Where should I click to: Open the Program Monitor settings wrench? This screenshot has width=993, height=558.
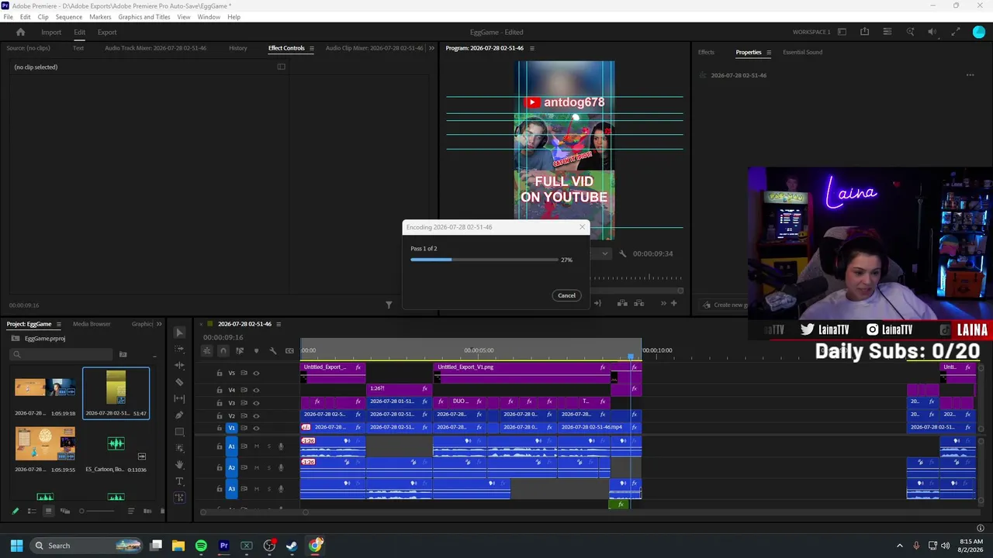tap(622, 253)
